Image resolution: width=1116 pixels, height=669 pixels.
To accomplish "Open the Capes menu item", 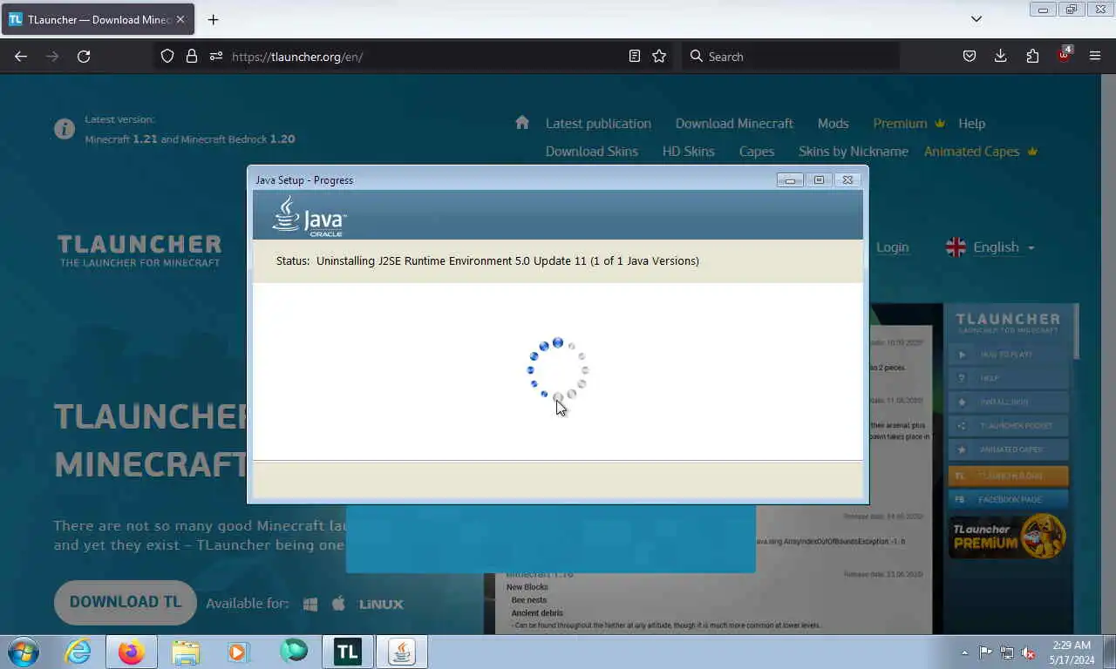I will [756, 152].
